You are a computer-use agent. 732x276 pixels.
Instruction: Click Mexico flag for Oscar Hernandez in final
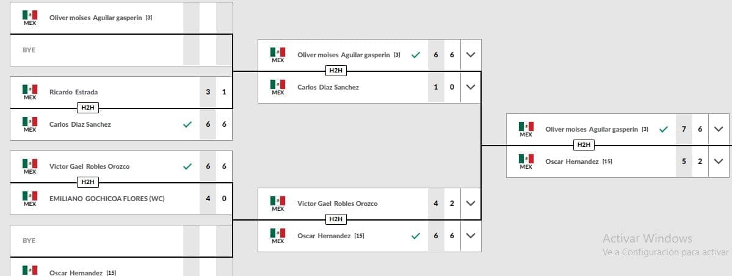point(526,158)
